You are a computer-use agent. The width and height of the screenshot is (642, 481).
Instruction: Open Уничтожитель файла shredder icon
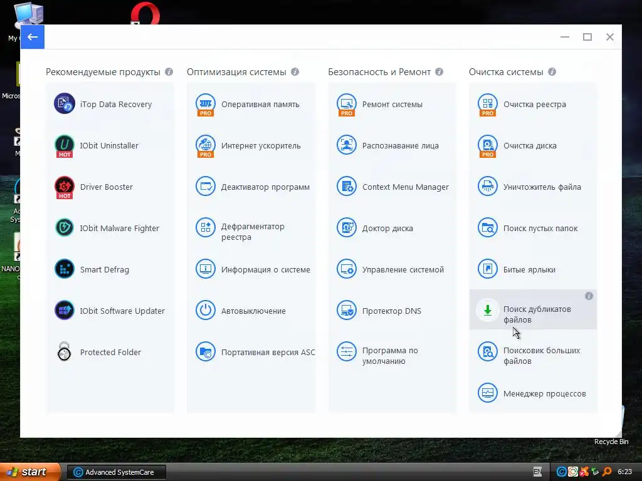point(487,187)
